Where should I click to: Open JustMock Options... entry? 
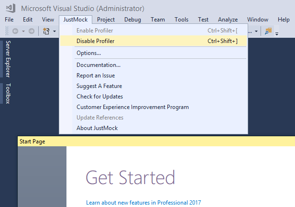(x=153, y=53)
